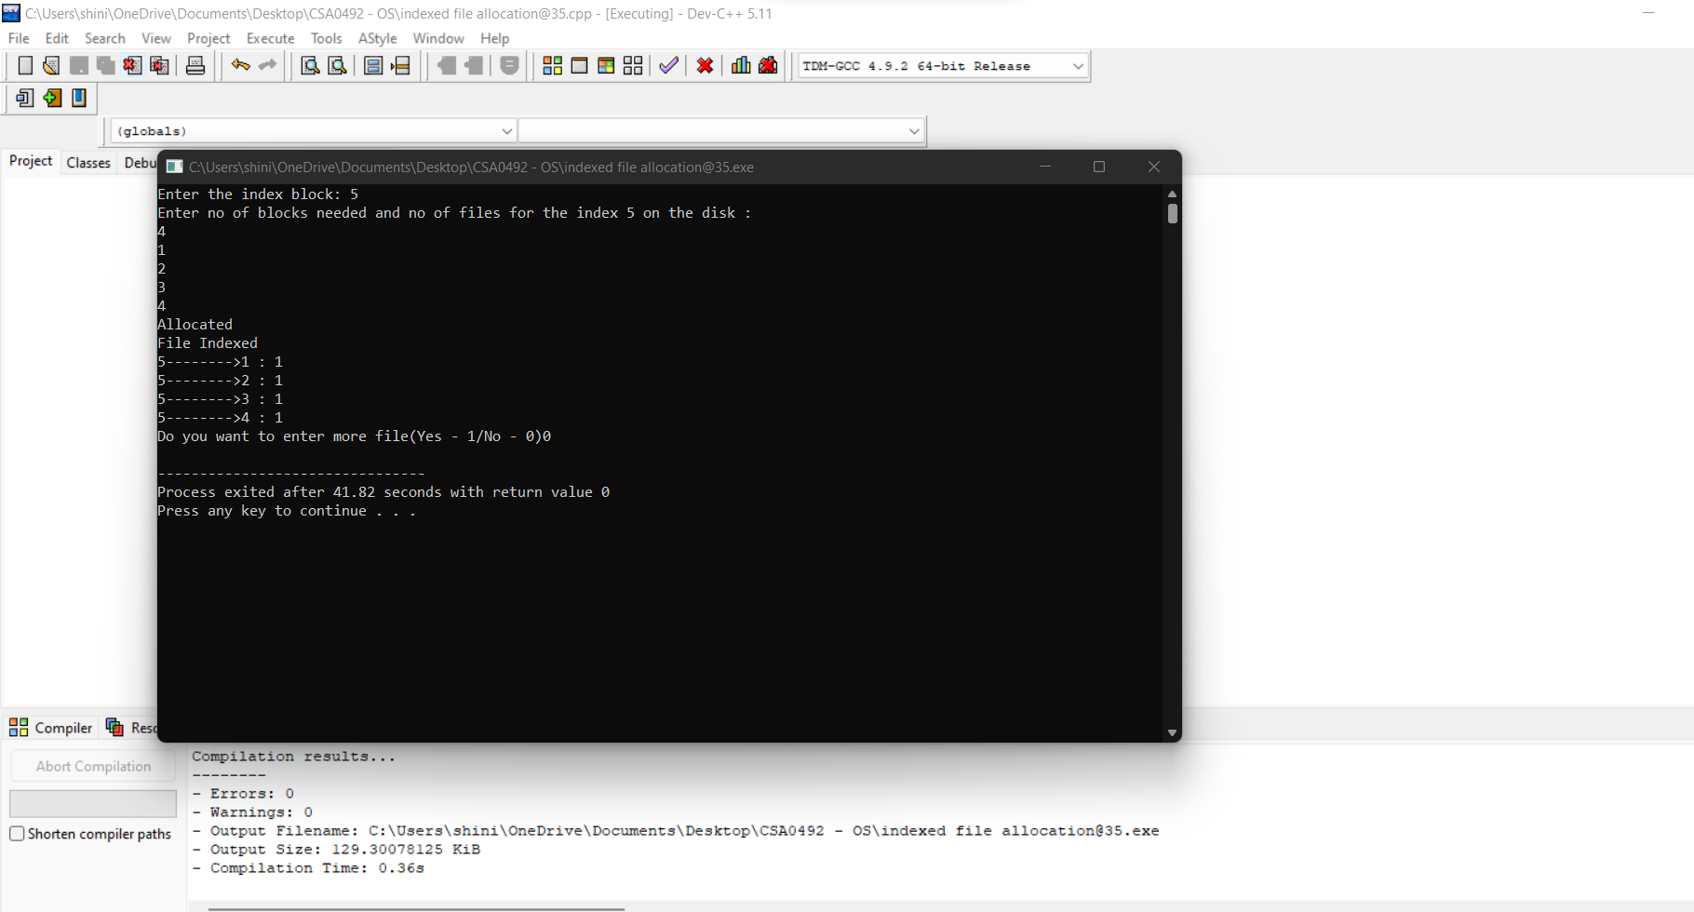This screenshot has width=1694, height=912.
Task: Open the member function dropdown beside (globals)
Action: coord(721,130)
